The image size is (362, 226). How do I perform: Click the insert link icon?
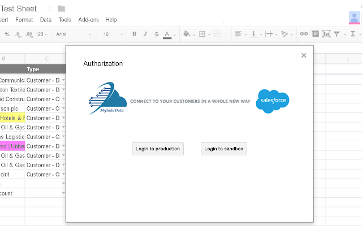(x=304, y=34)
